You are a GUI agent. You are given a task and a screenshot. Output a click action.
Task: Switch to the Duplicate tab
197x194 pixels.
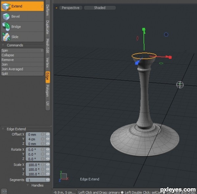point(48,27)
